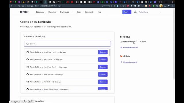Open the @PankajBaliyan GitHub profile link
The width and height of the screenshot is (184, 103).
pos(129,41)
